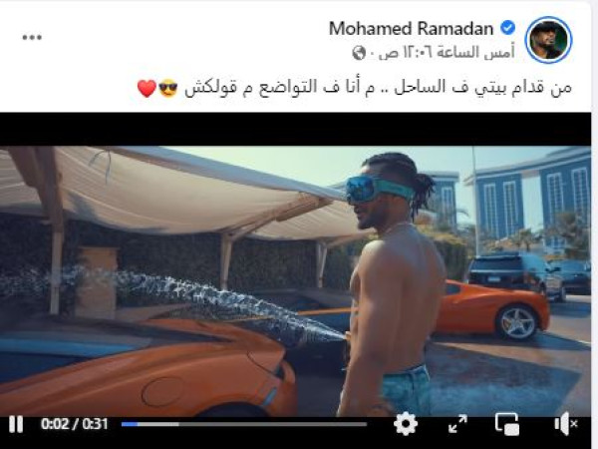This screenshot has height=449, width=598.
Task: Click the buffered portion of progress bar
Action: coord(158,424)
